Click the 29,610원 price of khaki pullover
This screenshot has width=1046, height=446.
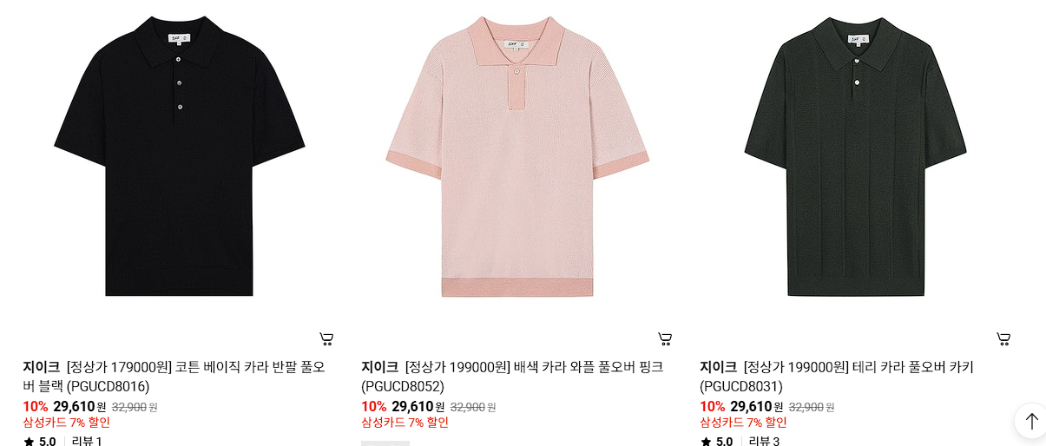[756, 406]
